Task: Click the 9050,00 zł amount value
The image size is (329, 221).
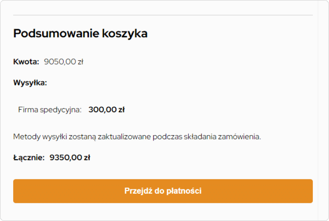Action: [64, 62]
